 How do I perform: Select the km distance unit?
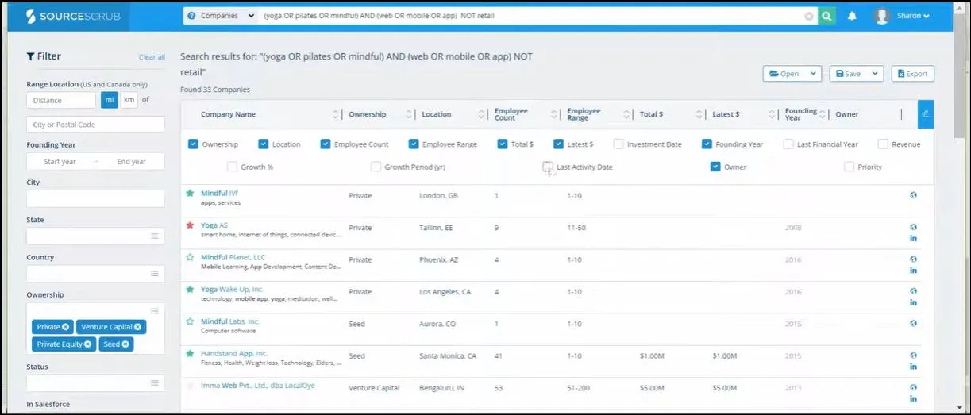click(x=129, y=100)
